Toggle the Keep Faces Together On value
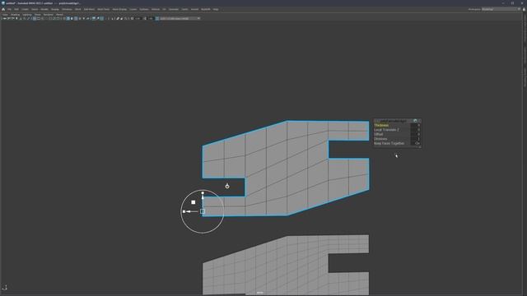 coord(417,143)
